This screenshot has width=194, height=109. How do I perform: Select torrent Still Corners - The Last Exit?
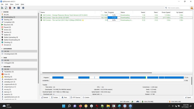click(x=116, y=20)
